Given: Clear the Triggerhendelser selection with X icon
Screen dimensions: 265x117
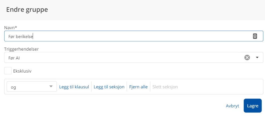Looking at the screenshot, I should click(247, 58).
